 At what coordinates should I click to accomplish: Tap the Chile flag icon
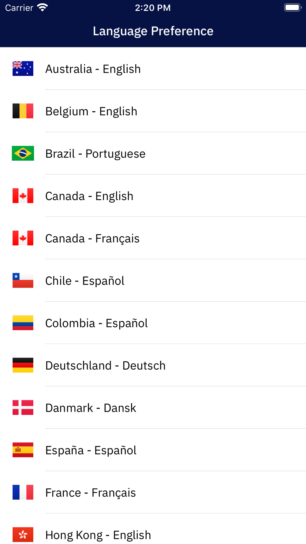coord(23,280)
